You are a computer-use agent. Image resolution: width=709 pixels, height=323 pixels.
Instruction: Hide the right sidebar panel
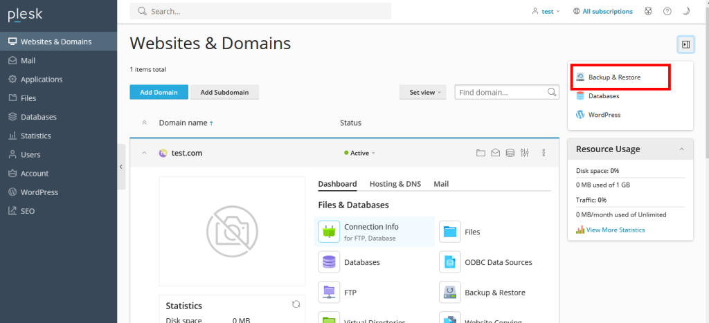[685, 44]
